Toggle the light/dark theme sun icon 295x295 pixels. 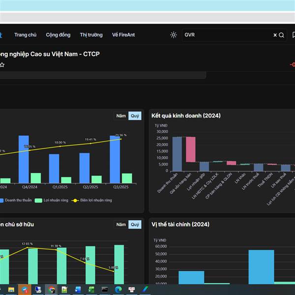point(174,35)
